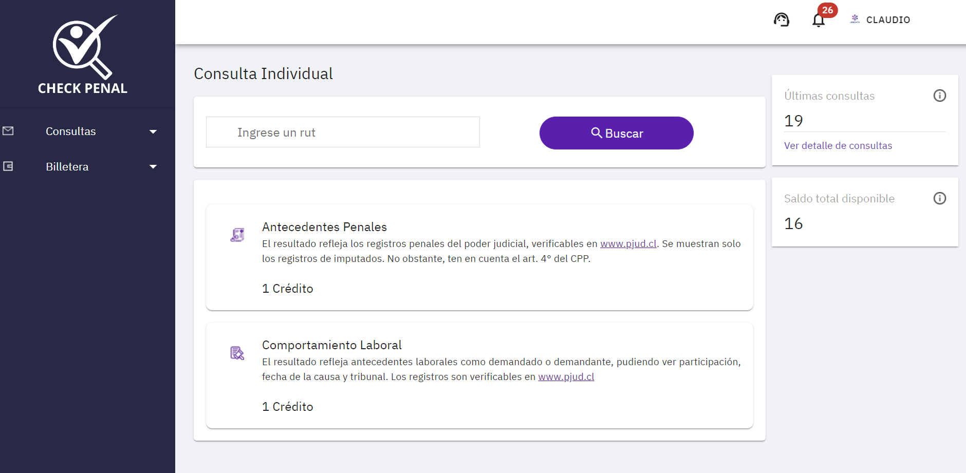Click the envelope icon beside Consultas
This screenshot has height=473, width=966.
click(8, 131)
